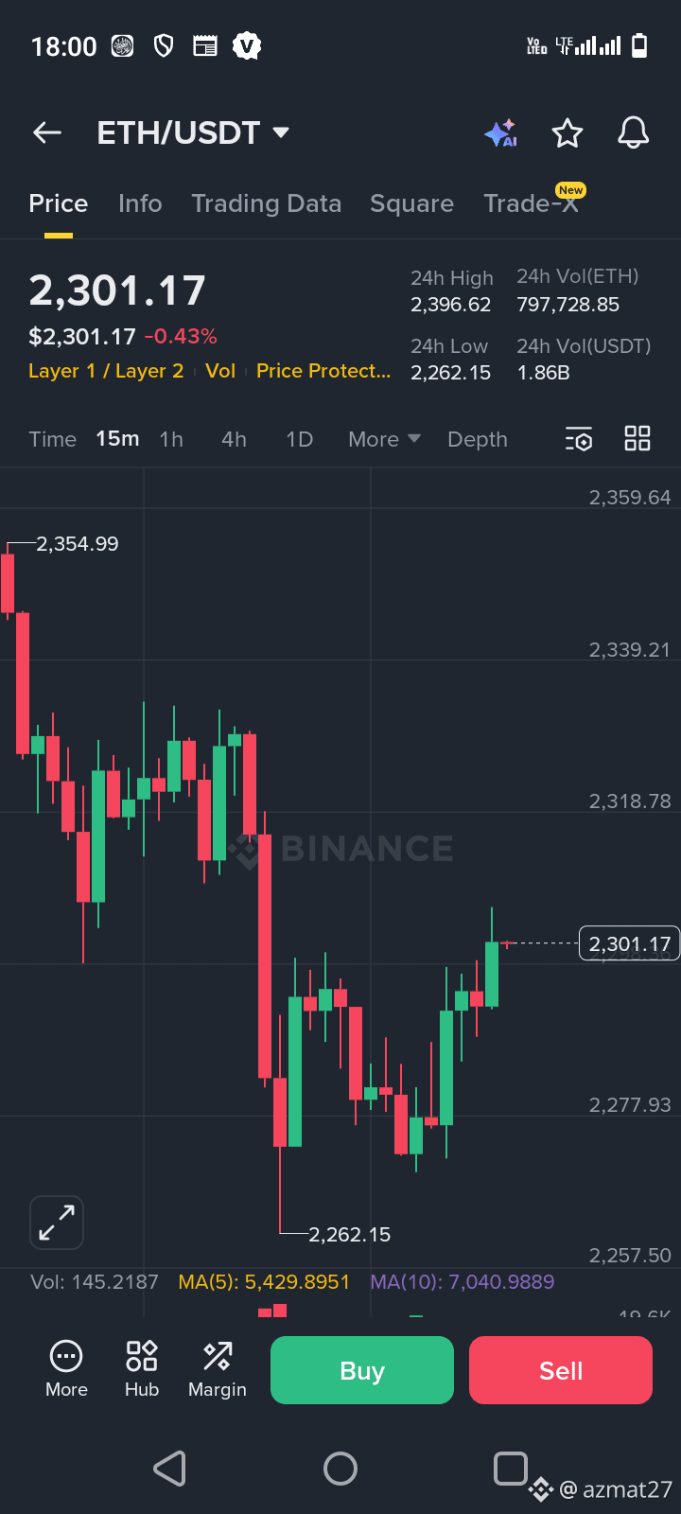Switch to Trading Data tab
681x1514 pixels.
coord(266,203)
